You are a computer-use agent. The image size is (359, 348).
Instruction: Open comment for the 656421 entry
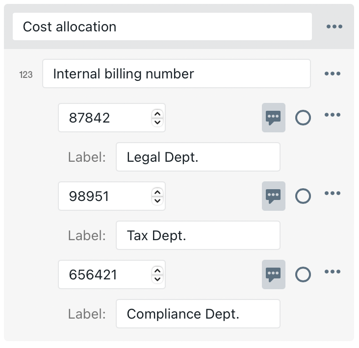273,274
